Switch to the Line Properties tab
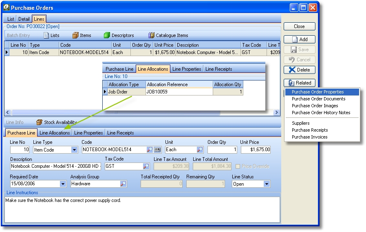The width and height of the screenshot is (366, 232). [x=88, y=133]
